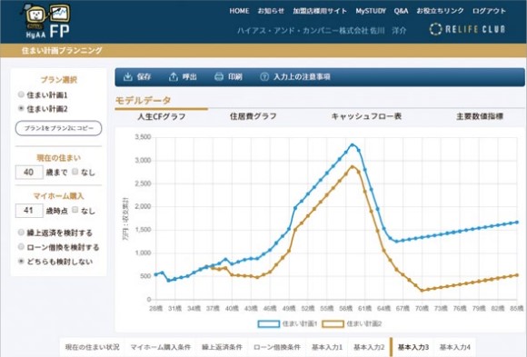Click the load (呼出) upload icon
The width and height of the screenshot is (527, 357).
[x=173, y=76]
